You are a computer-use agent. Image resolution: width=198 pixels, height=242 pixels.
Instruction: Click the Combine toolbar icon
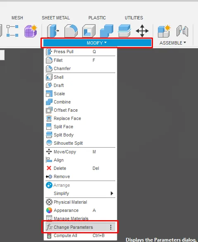click(107, 31)
